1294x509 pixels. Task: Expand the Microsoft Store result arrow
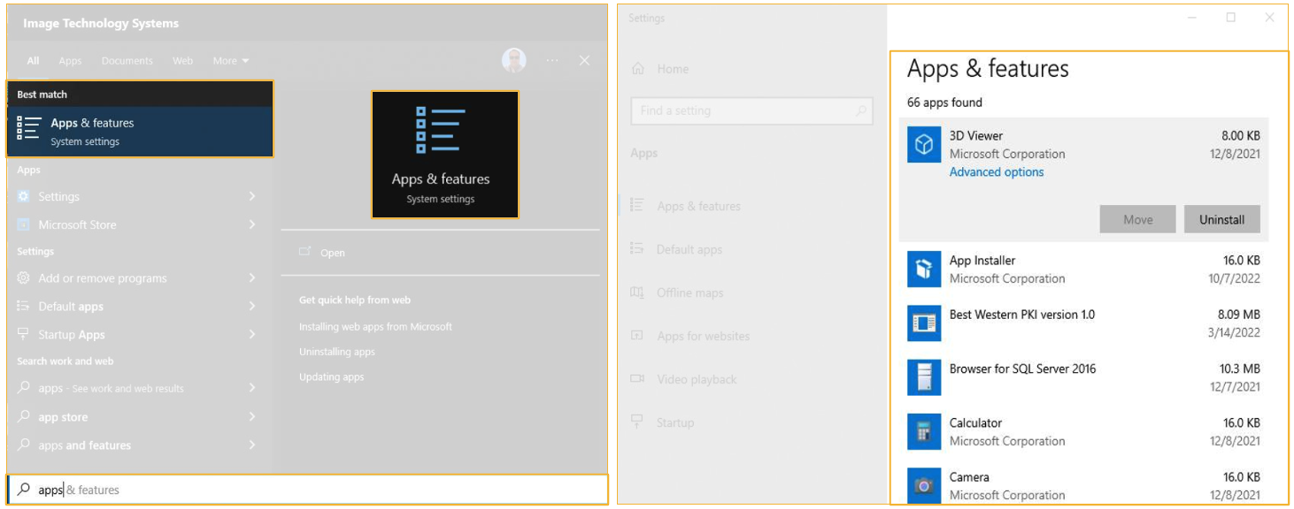coord(252,224)
